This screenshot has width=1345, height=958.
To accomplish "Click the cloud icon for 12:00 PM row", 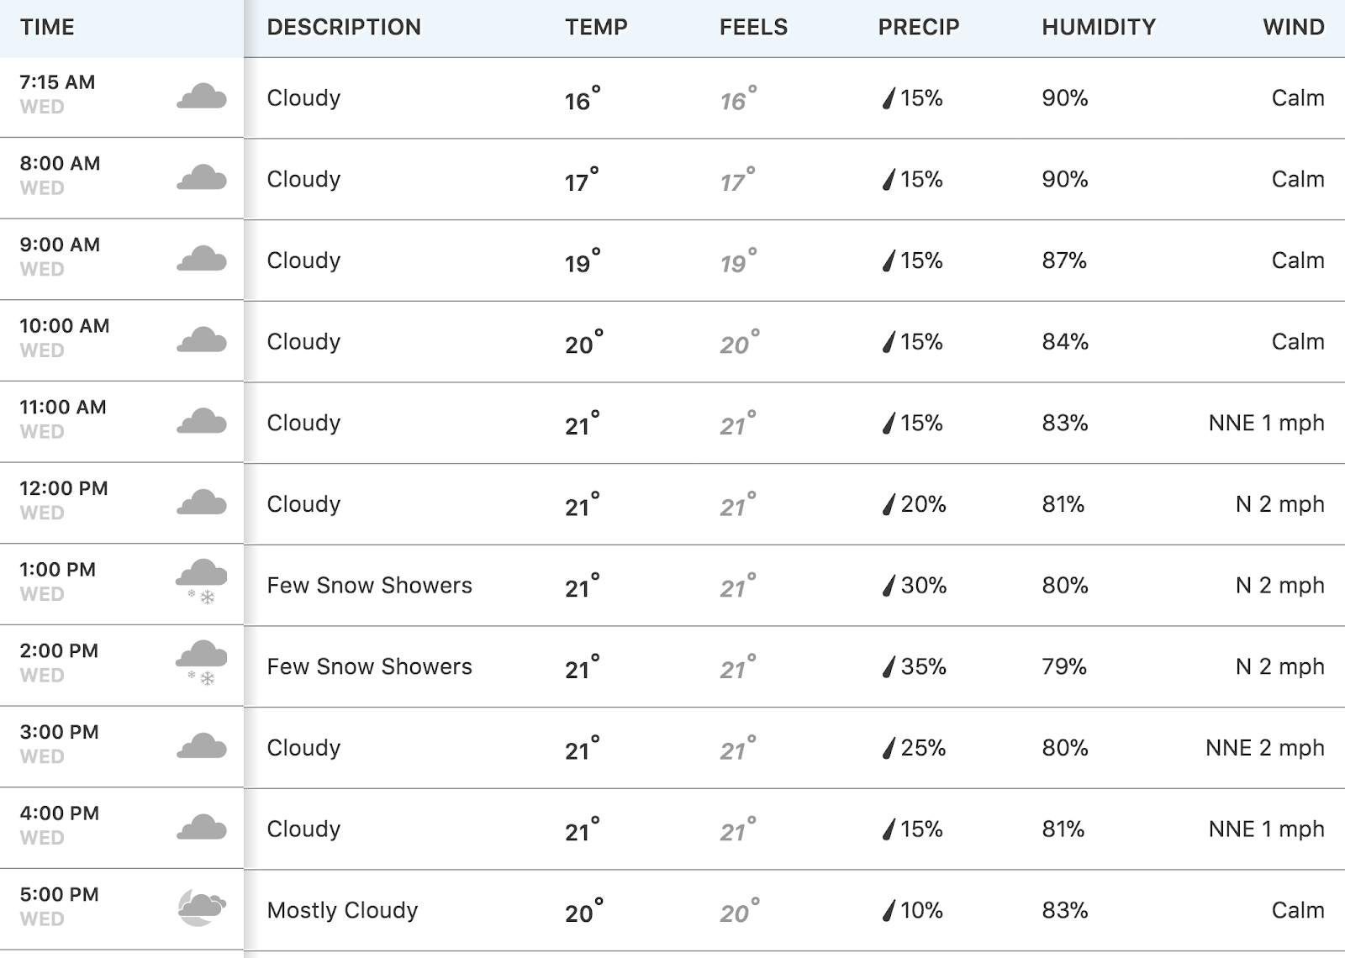I will [202, 503].
